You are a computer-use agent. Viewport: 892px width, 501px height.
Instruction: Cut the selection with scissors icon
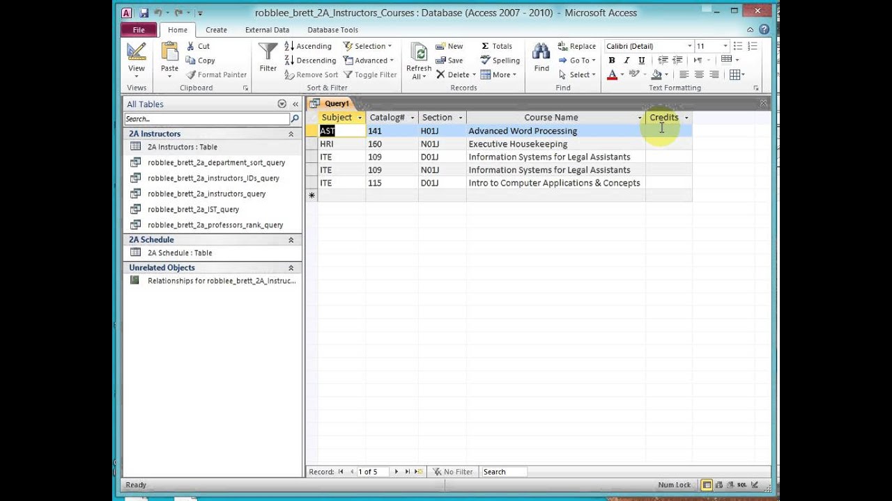(198, 46)
